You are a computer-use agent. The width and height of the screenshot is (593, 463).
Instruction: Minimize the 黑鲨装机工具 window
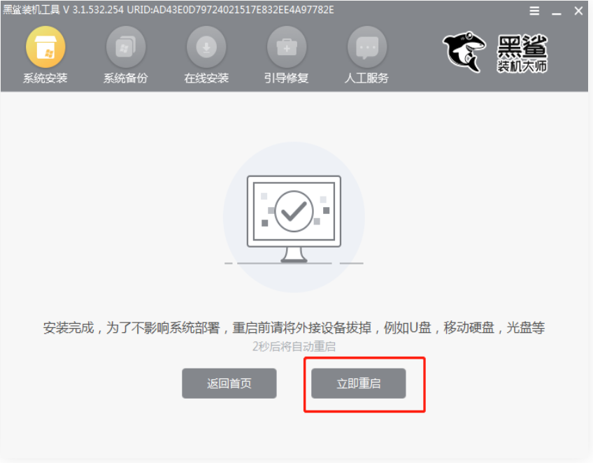pos(557,11)
